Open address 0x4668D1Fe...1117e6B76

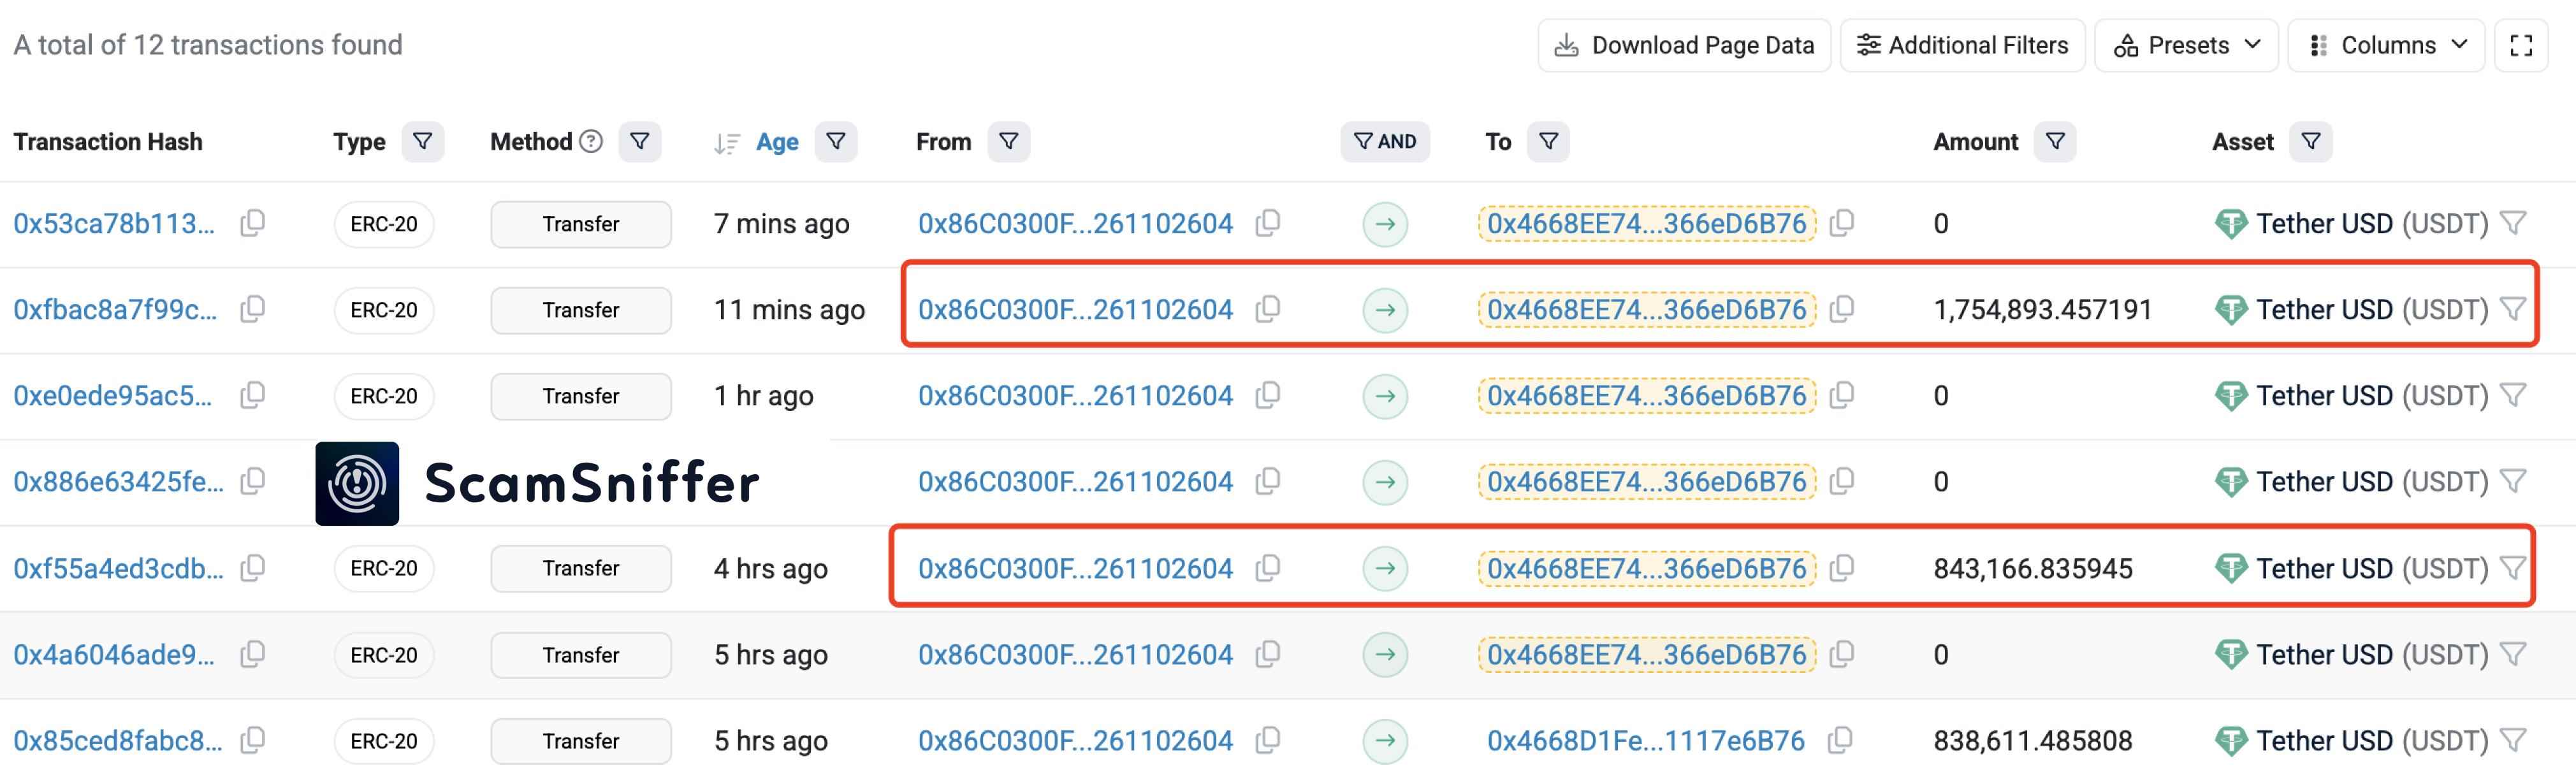[x=1645, y=741]
